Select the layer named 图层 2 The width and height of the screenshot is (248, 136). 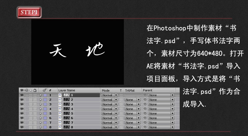68,100
